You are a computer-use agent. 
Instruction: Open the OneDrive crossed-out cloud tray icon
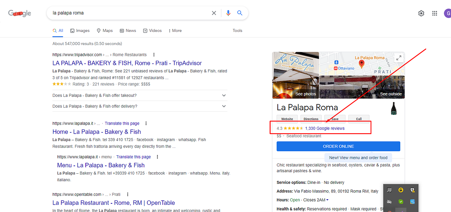[390, 201]
